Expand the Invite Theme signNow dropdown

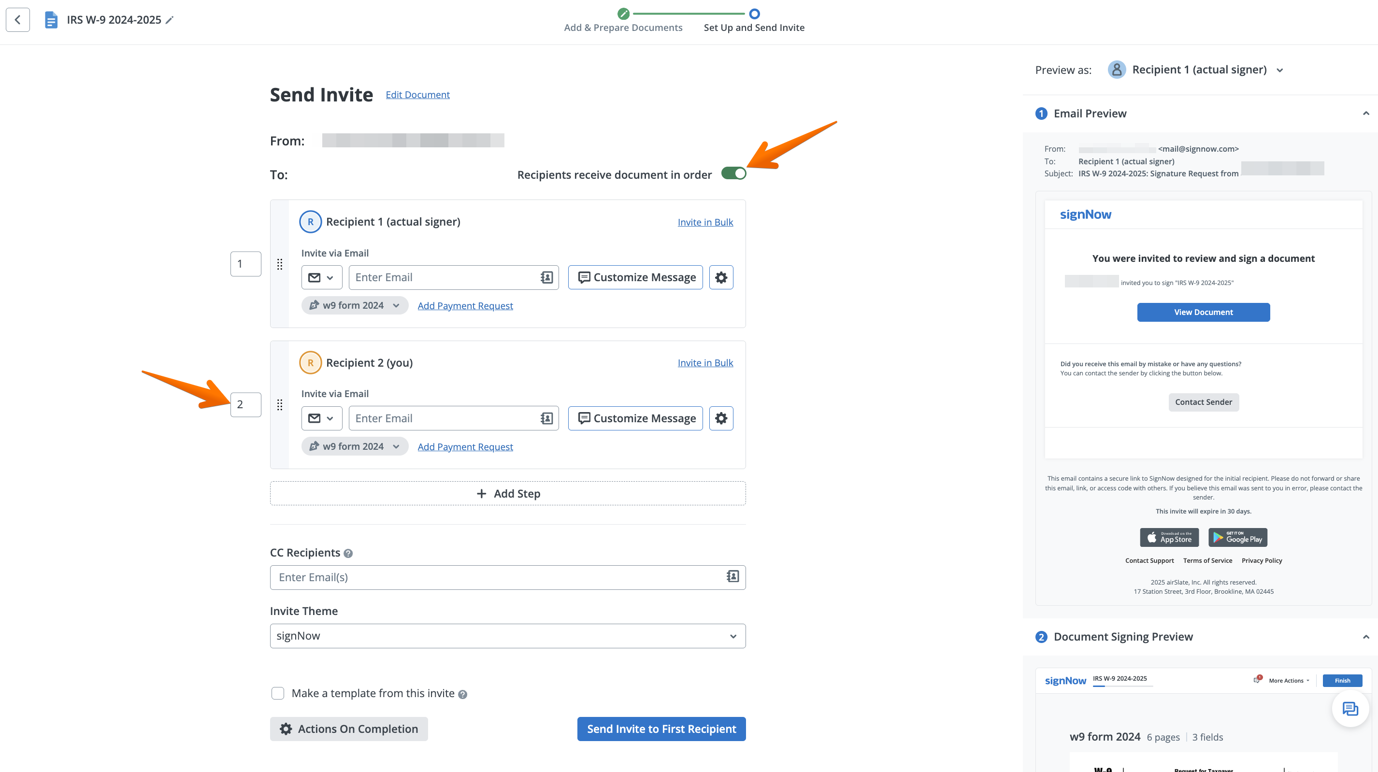click(507, 636)
